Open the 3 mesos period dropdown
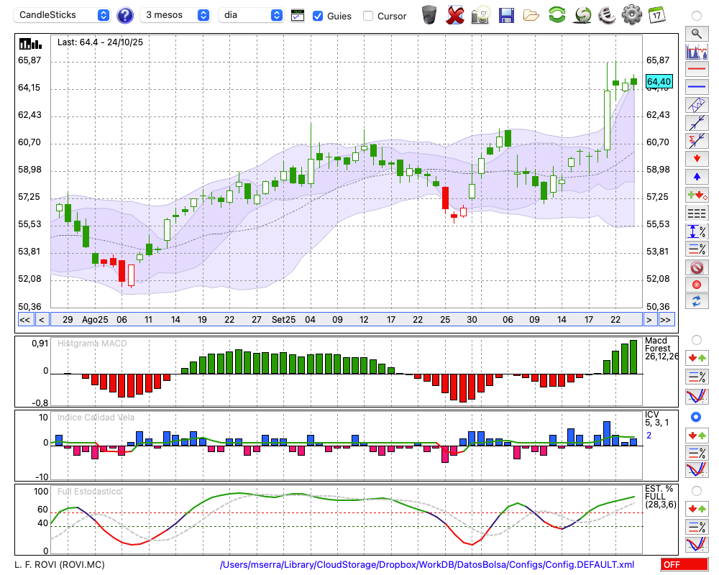This screenshot has height=575, width=719. point(175,15)
